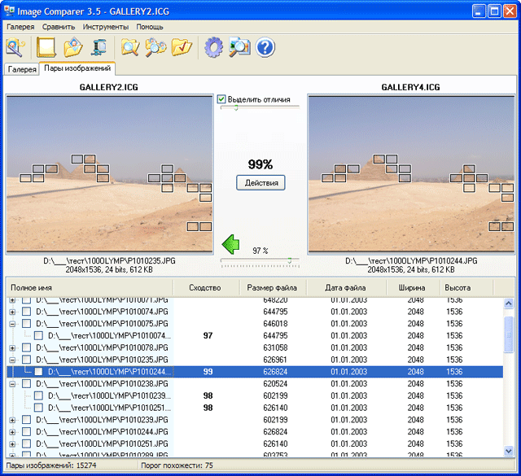Check the box for P1010078.JPG row
This screenshot has width=521, height=476.
[27, 347]
